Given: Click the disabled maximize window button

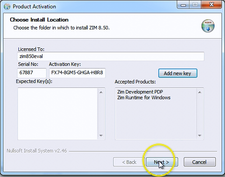Looking at the screenshot, I should pos(195,5).
